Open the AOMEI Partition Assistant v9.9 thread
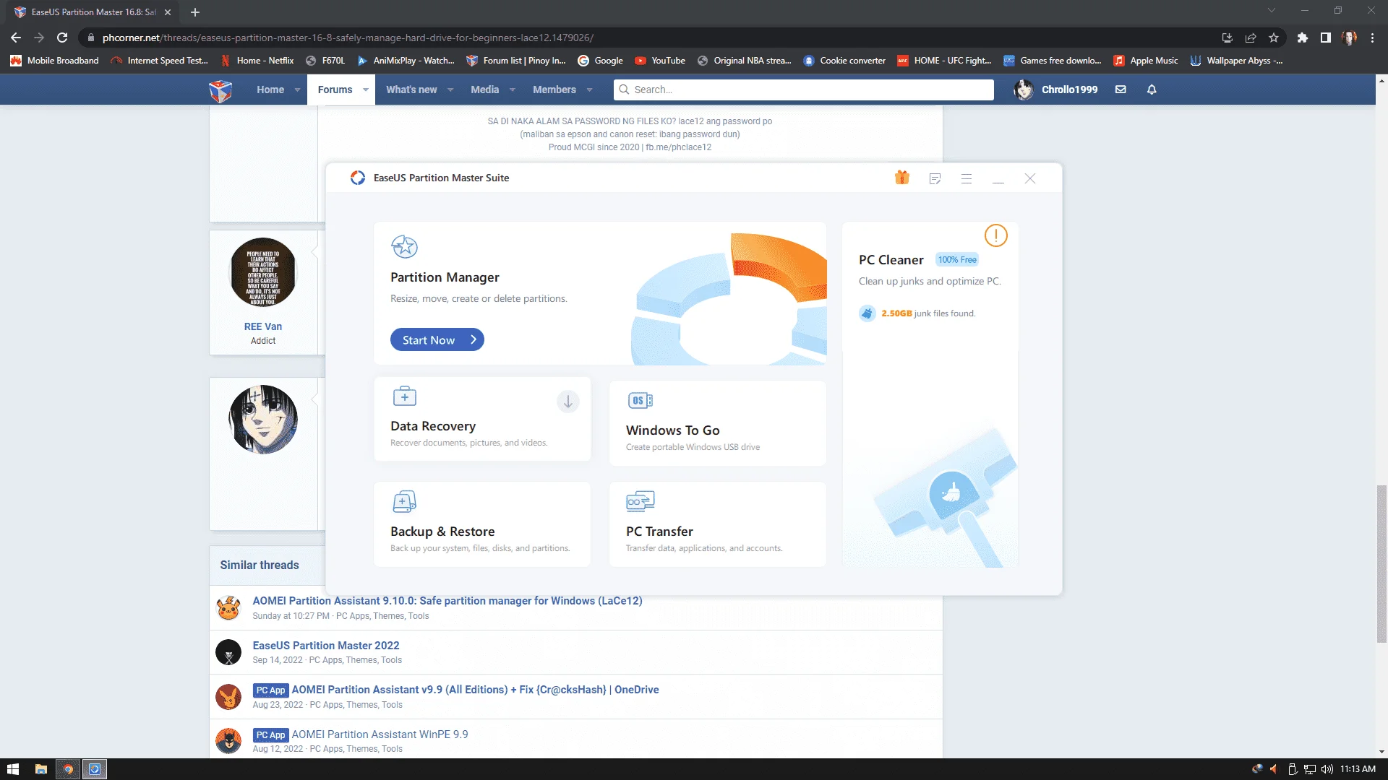Image resolution: width=1388 pixels, height=780 pixels. [x=475, y=690]
